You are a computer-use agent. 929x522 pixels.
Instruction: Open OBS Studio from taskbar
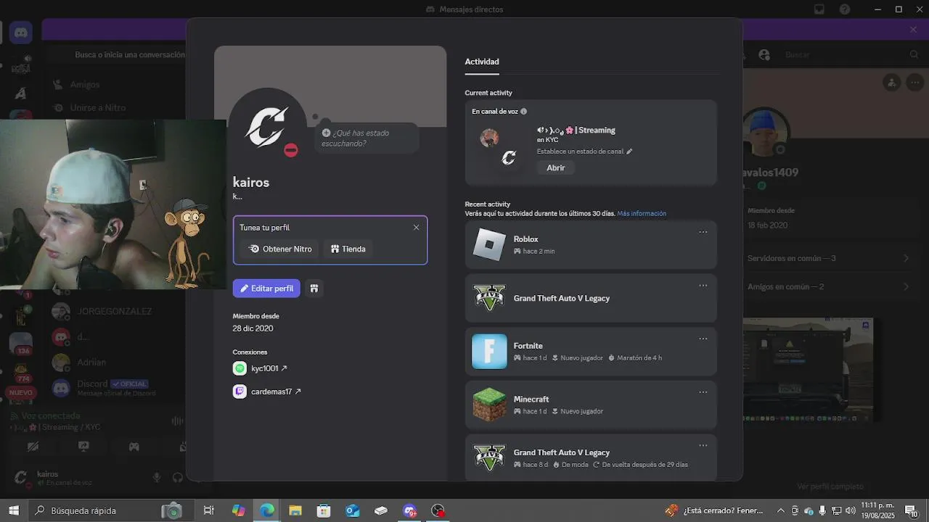pos(438,510)
